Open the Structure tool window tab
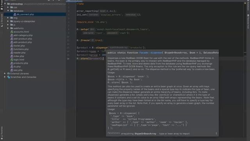250x141 pixels. click(x=2, y=20)
